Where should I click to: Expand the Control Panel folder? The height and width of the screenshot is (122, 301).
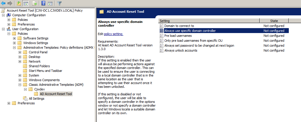20,52
